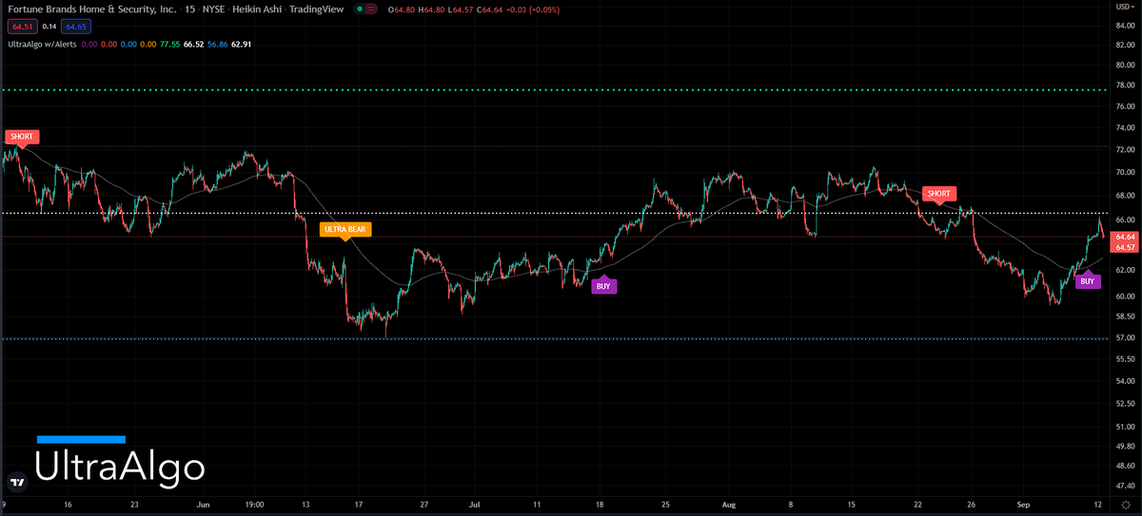This screenshot has width=1142, height=516.
Task: Click the 57.00 price scale label
Action: point(1125,337)
